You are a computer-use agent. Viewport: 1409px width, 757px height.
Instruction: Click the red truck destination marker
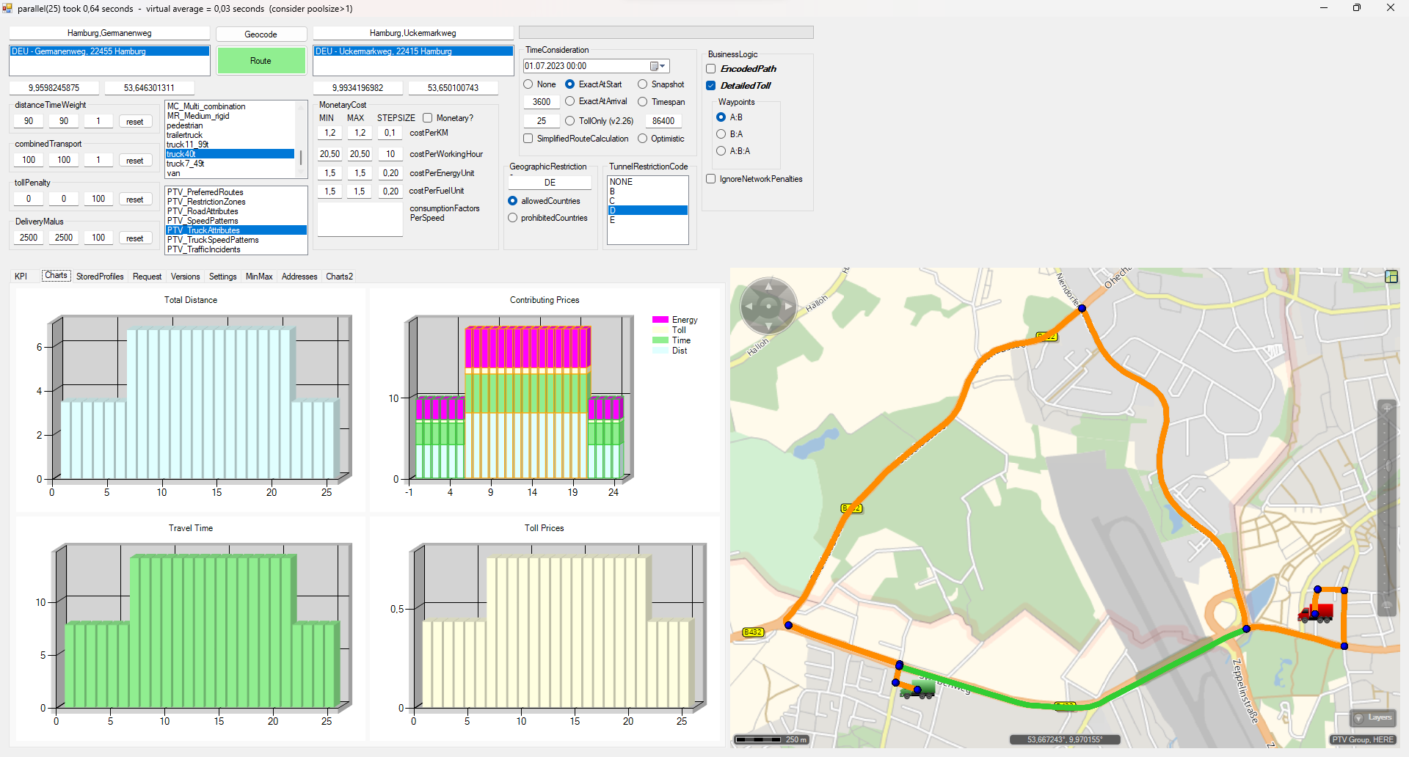1316,612
